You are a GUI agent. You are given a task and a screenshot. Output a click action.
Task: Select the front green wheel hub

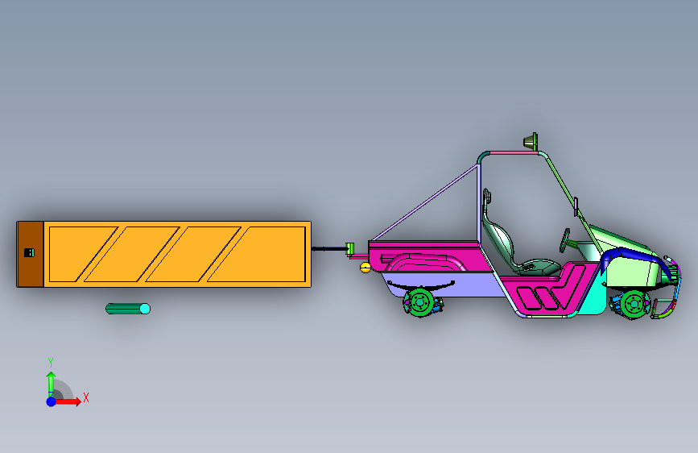click(634, 305)
